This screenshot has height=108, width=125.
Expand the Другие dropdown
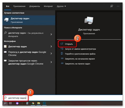61,6
